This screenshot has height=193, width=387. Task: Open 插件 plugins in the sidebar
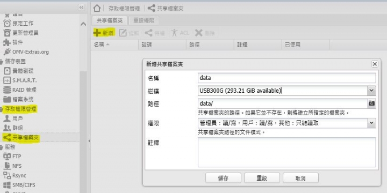13,42
